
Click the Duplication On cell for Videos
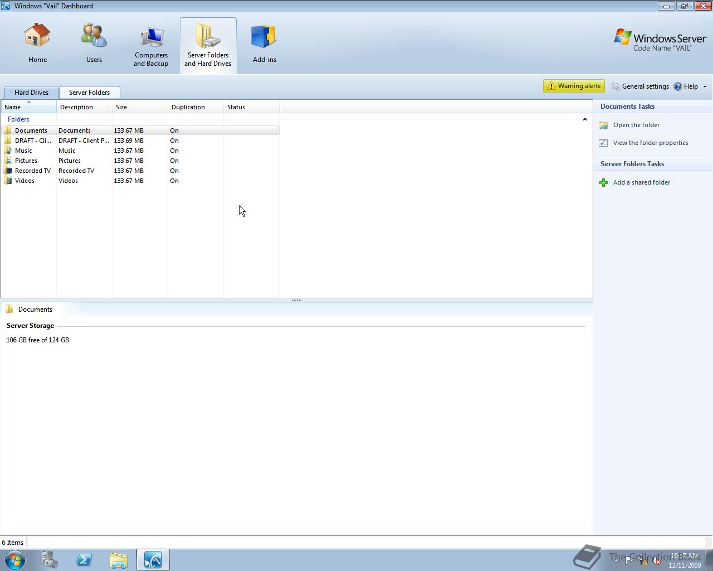coord(174,181)
